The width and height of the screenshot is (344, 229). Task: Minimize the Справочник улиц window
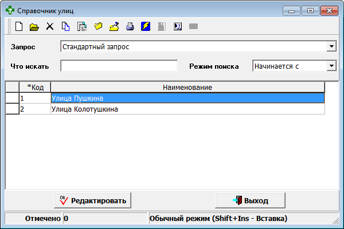[x=291, y=11]
